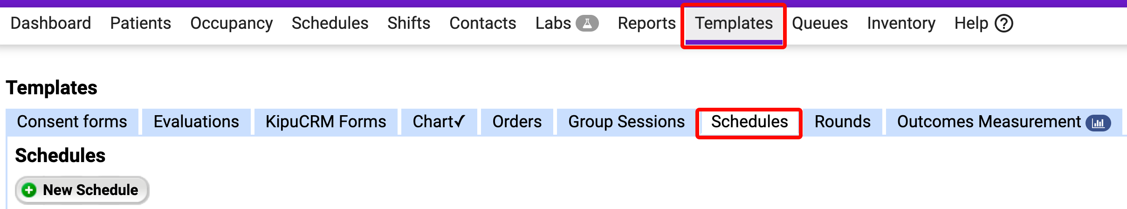Select Schedules in the top navigation
1127x209 pixels.
(x=330, y=23)
